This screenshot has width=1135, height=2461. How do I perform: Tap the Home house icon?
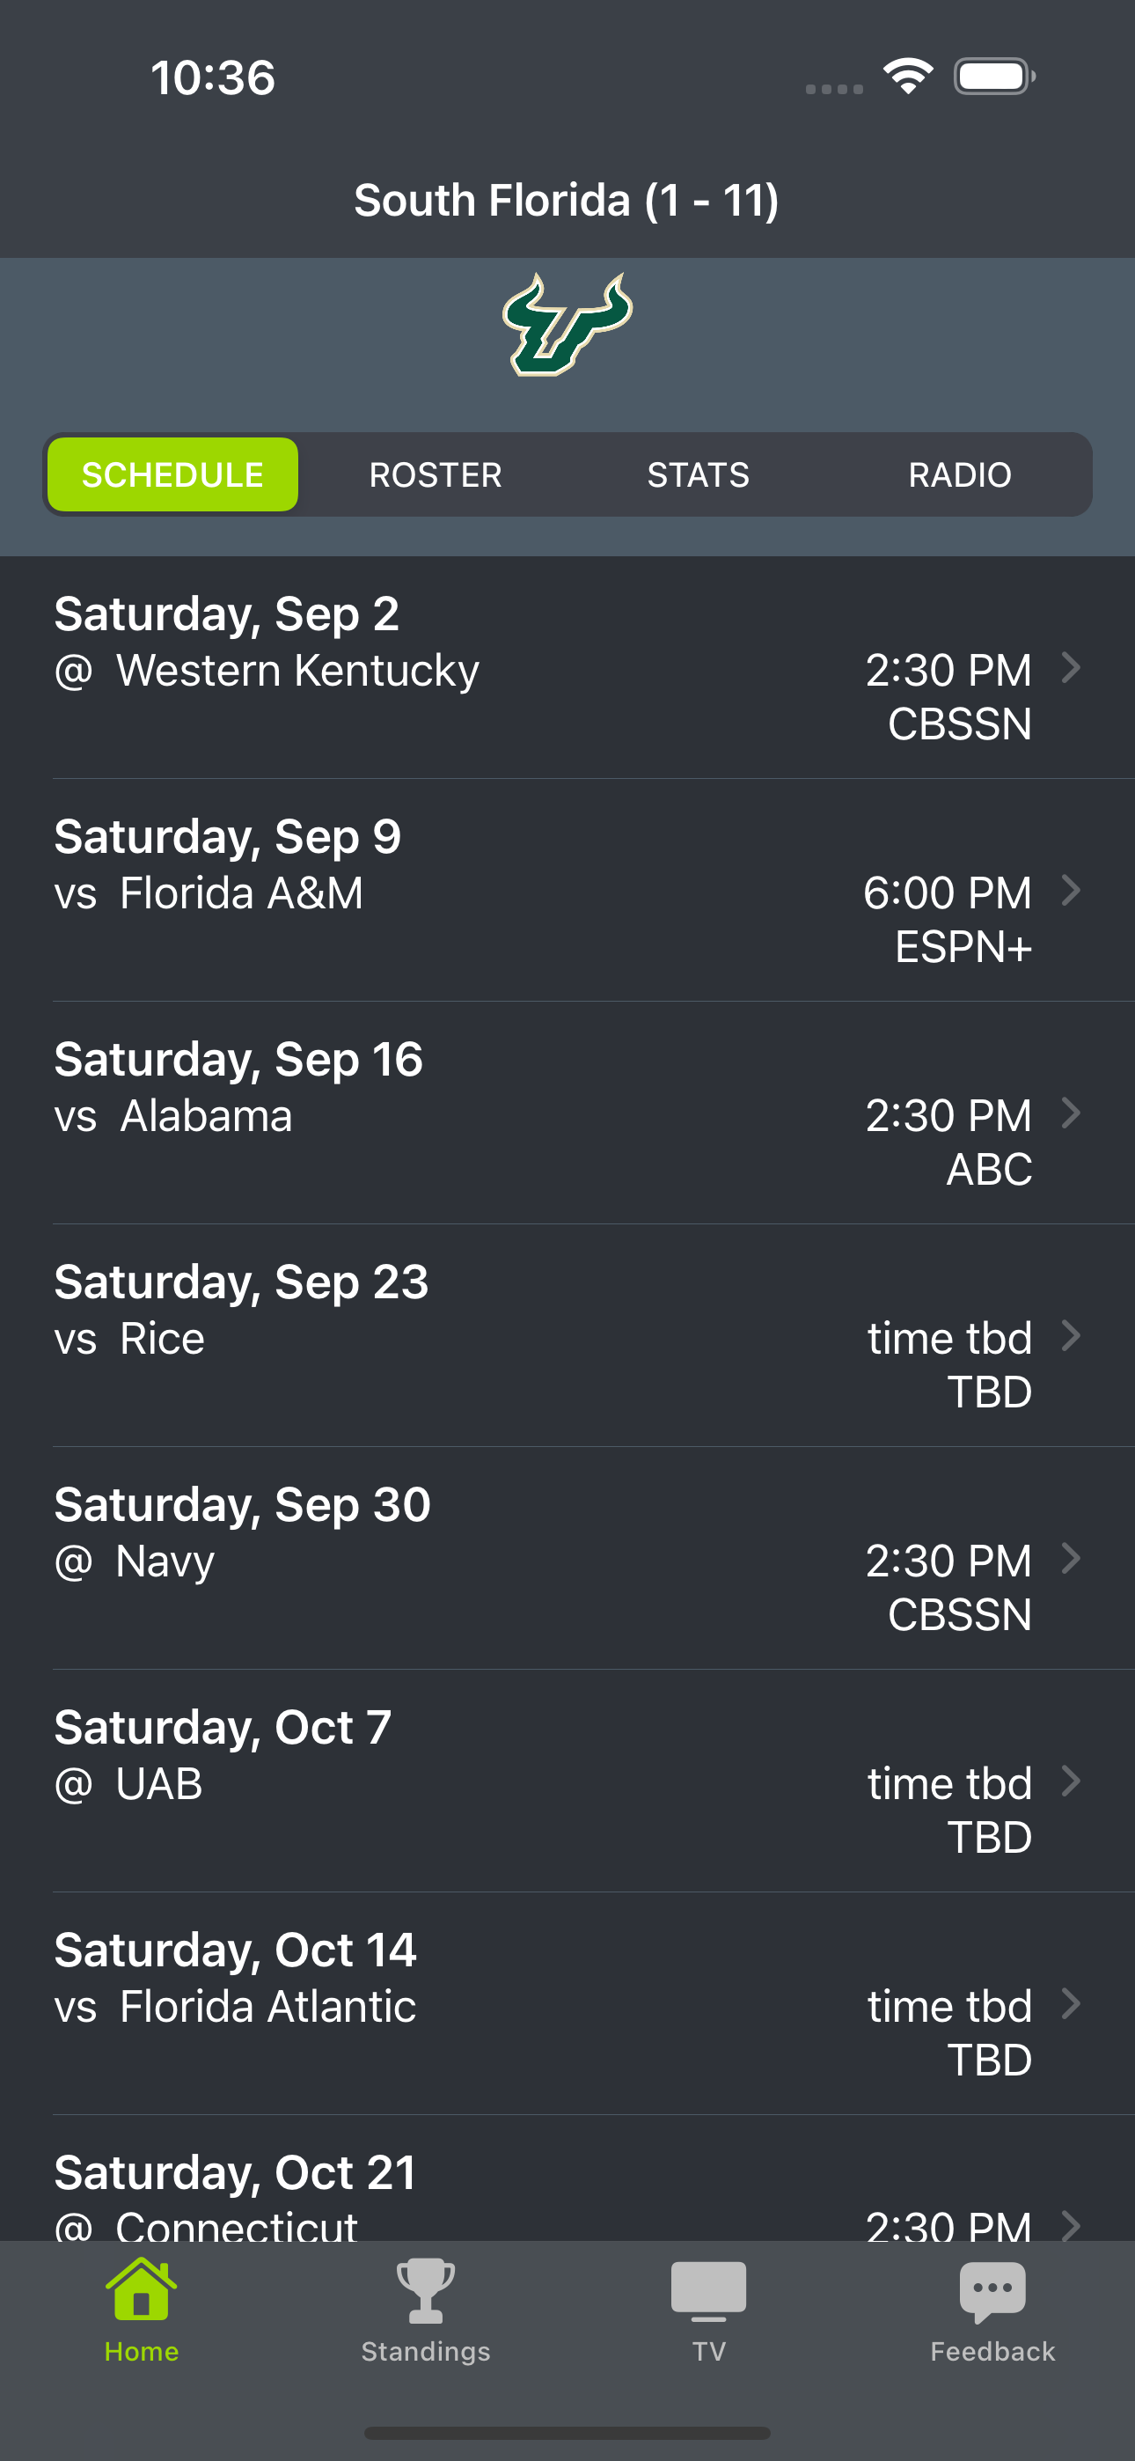click(142, 2290)
